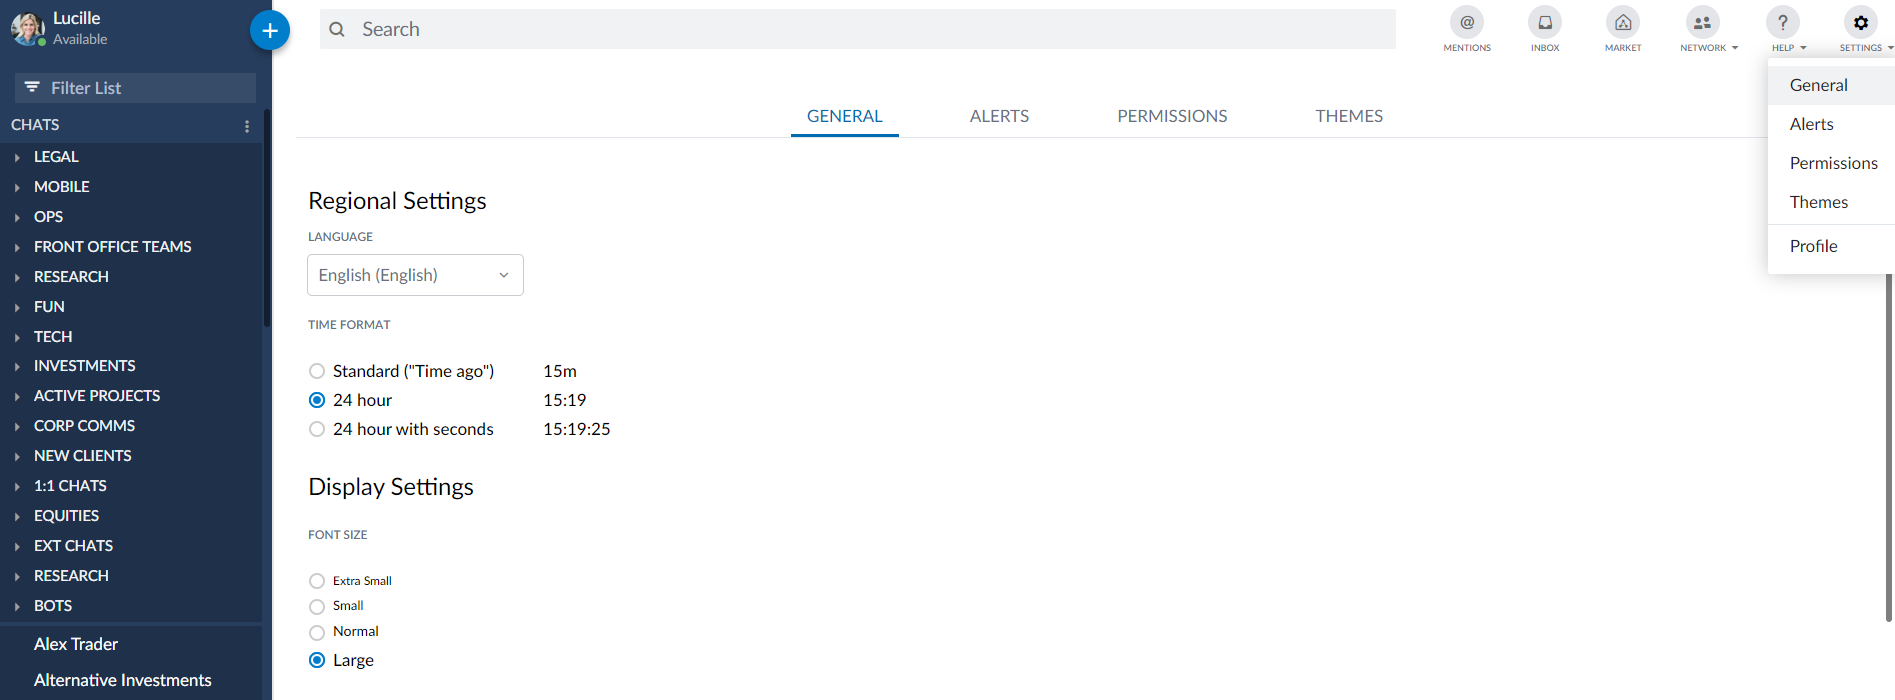Open the Network icon menu
The height and width of the screenshot is (700, 1895).
1702,23
